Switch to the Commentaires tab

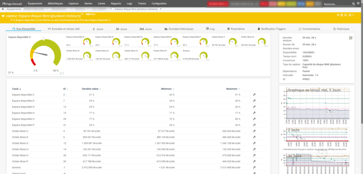pos(309,29)
